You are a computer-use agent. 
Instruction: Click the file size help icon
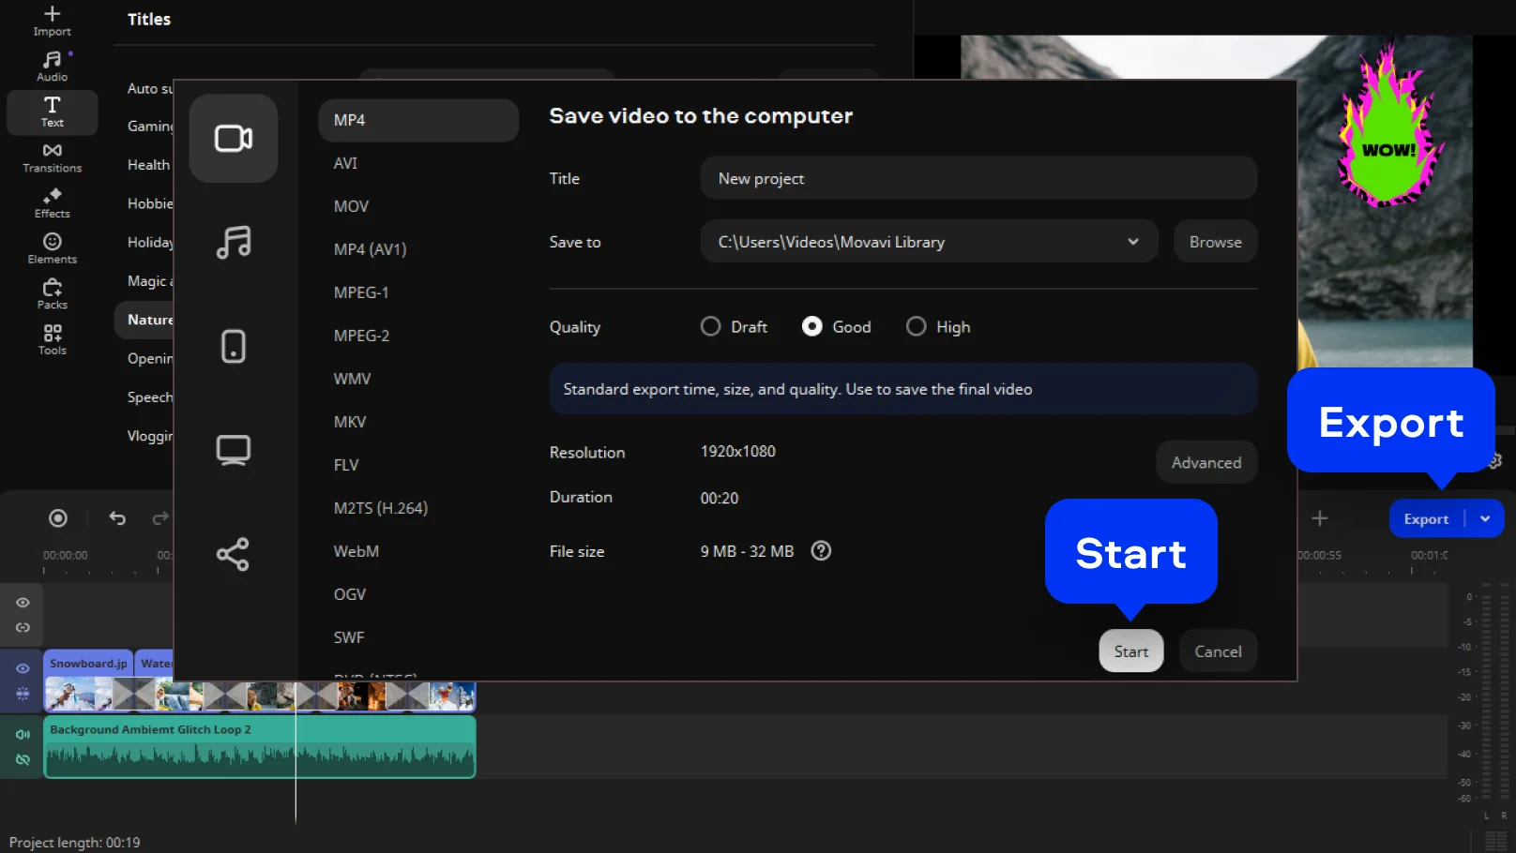(x=821, y=551)
